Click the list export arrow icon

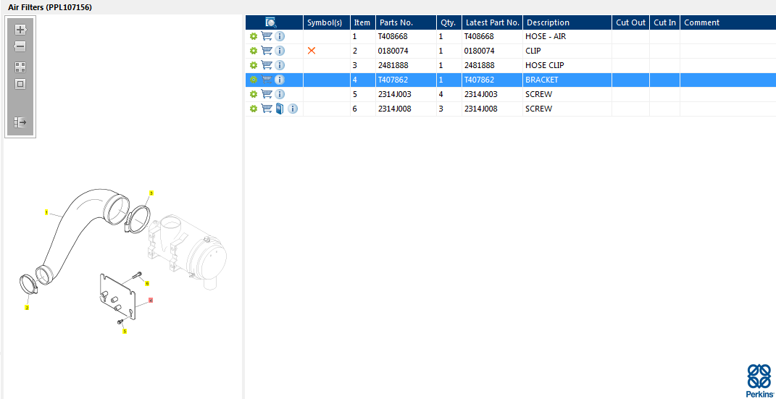click(20, 122)
